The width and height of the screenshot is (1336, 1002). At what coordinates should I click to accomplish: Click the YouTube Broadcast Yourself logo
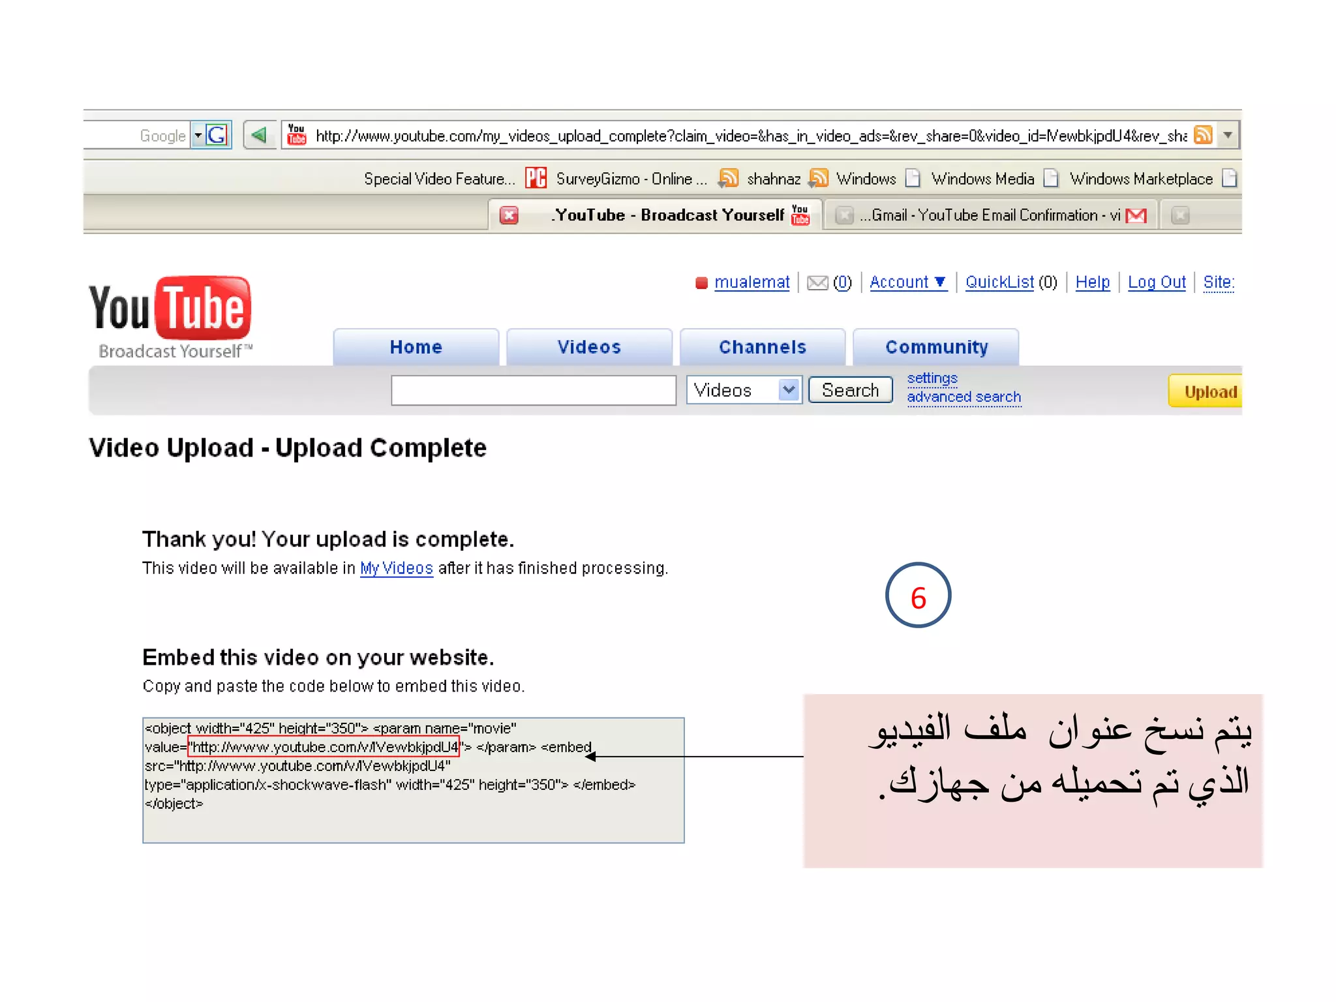pyautogui.click(x=170, y=317)
